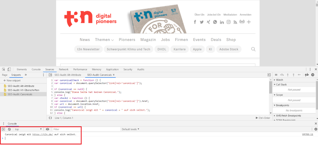Toggle the device toolbar icon
318x149 pixels.
9,69
